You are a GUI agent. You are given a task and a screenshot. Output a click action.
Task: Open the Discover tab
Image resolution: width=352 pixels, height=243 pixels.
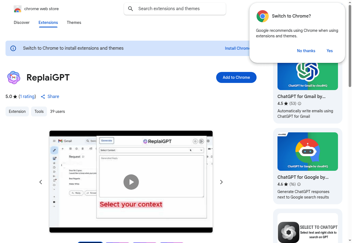click(x=21, y=23)
